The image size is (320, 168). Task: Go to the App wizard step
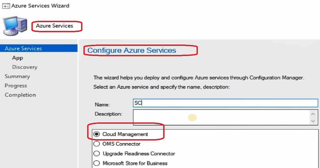click(x=18, y=58)
